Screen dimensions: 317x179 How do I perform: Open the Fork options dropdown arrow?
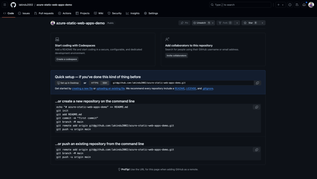click(x=237, y=23)
